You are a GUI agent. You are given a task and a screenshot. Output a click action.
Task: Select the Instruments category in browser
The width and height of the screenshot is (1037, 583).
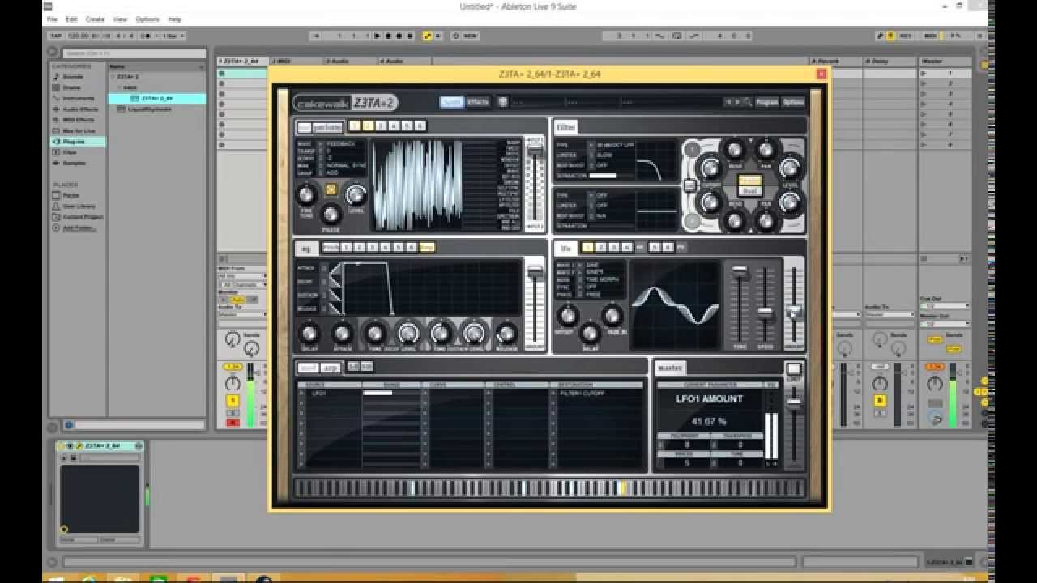tap(79, 99)
